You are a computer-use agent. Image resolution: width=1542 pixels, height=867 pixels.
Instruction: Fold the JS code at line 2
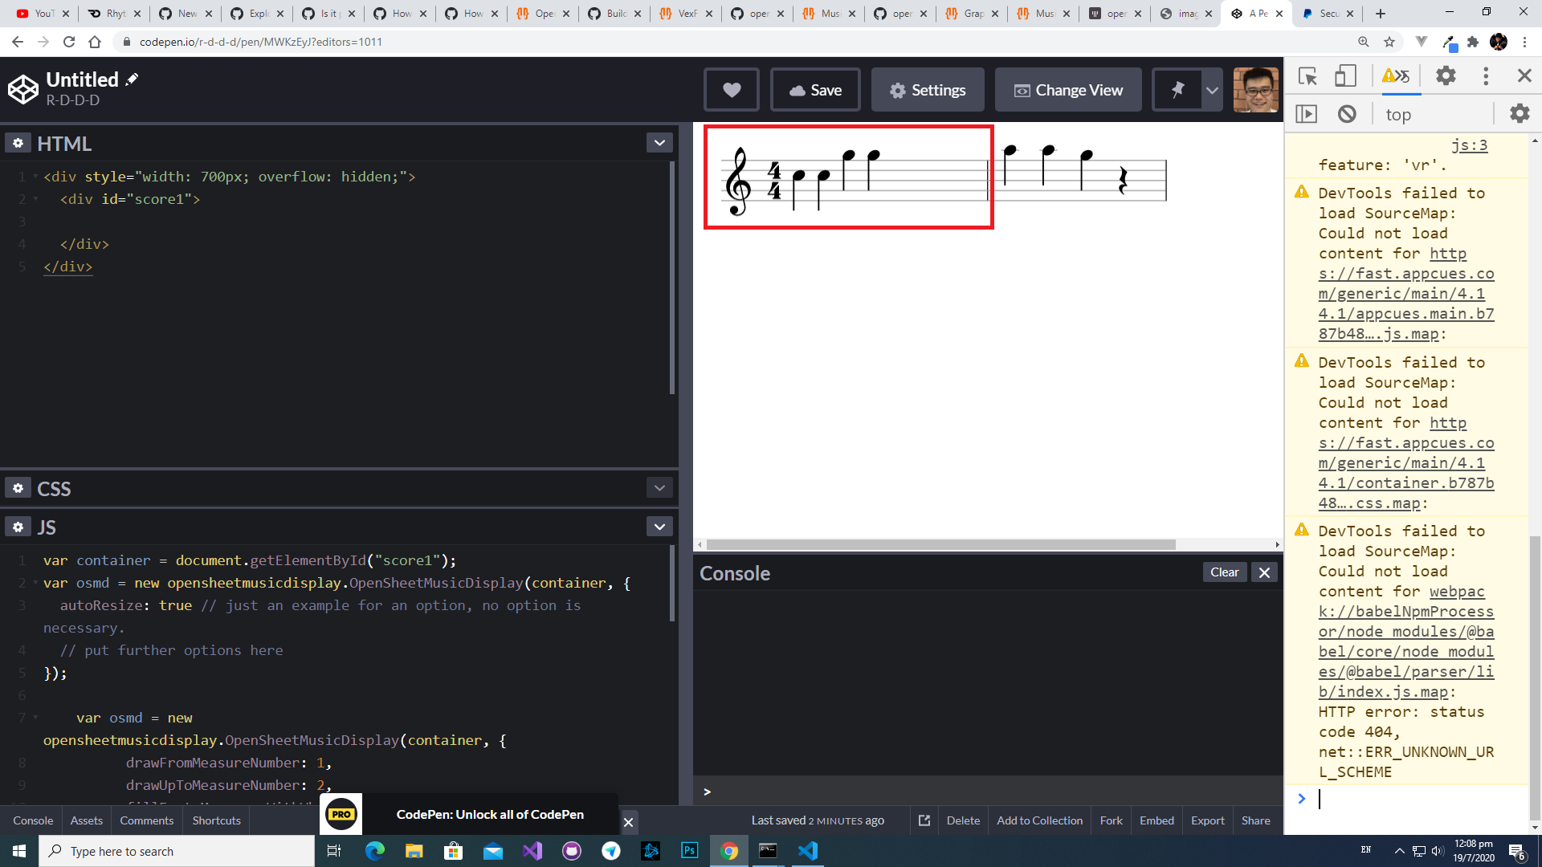35,583
